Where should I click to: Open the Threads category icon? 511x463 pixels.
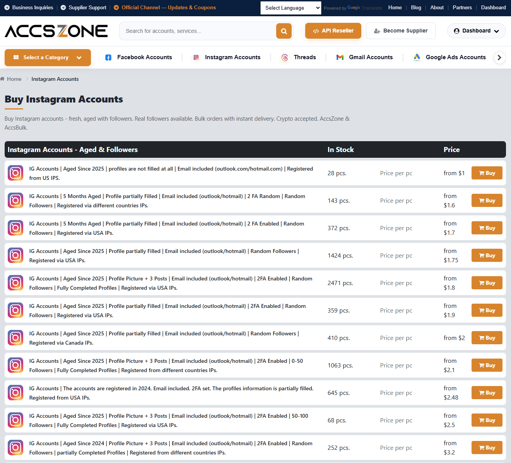click(285, 58)
